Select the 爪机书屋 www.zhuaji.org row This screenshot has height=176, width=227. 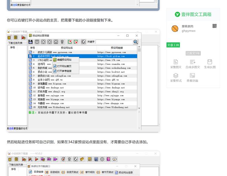coord(83,92)
